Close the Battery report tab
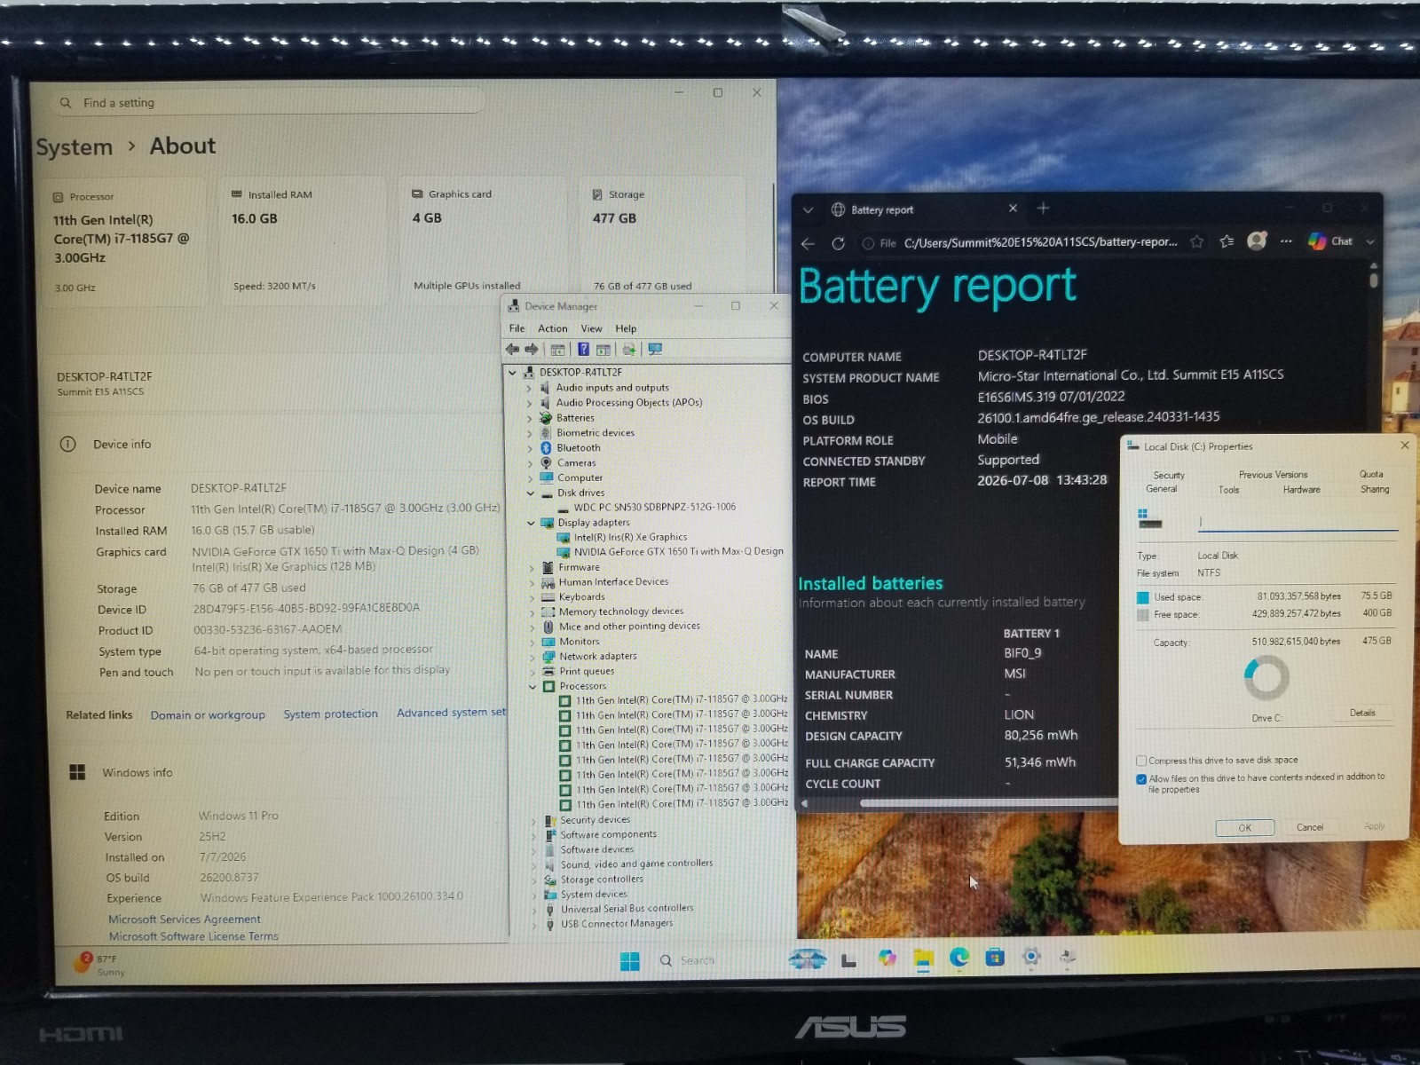Image resolution: width=1420 pixels, height=1065 pixels. [x=1013, y=209]
